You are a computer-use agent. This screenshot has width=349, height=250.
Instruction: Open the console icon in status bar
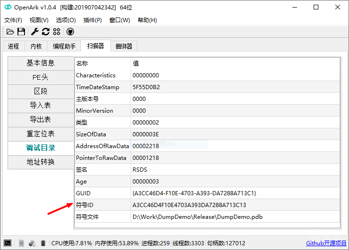[x=8, y=243]
